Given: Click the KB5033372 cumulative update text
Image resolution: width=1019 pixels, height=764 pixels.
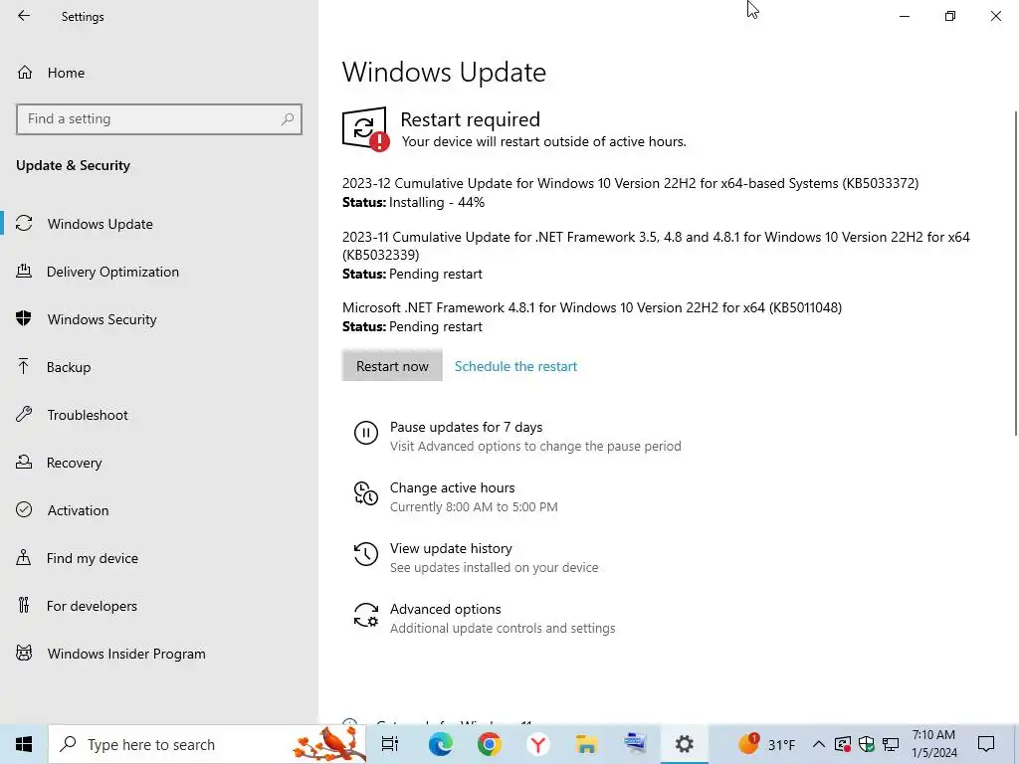Looking at the screenshot, I should point(630,183).
